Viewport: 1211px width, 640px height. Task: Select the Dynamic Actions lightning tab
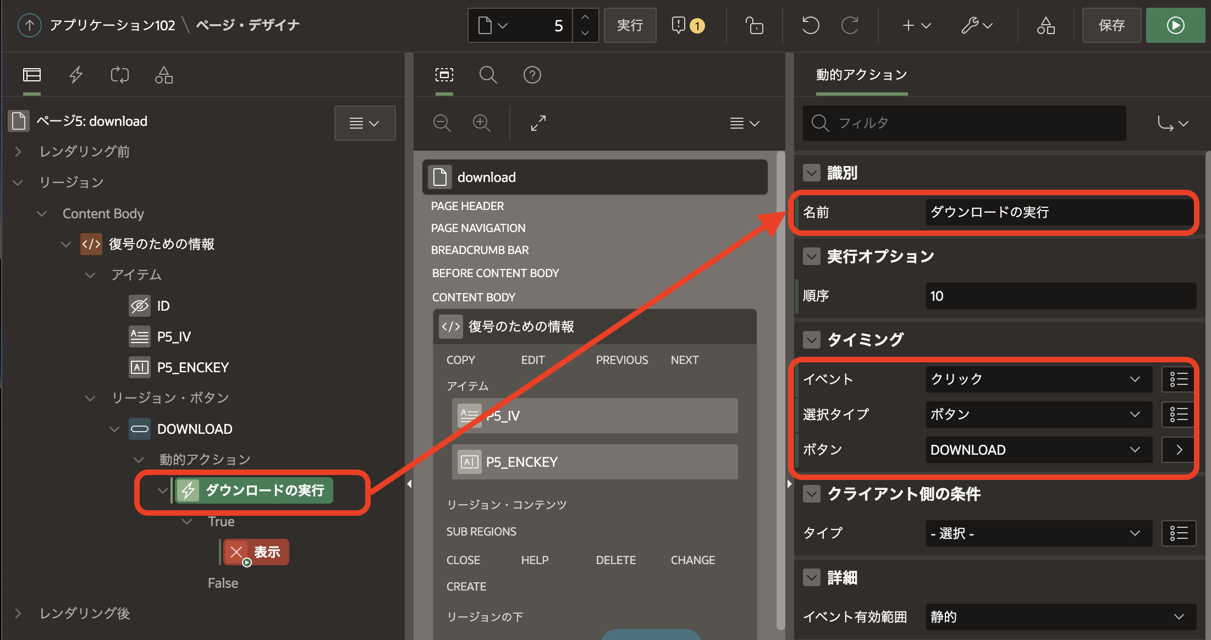76,75
